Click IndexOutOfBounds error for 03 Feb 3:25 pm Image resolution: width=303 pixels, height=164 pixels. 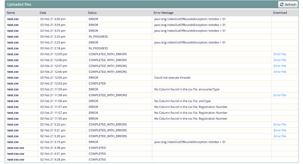click(x=190, y=31)
